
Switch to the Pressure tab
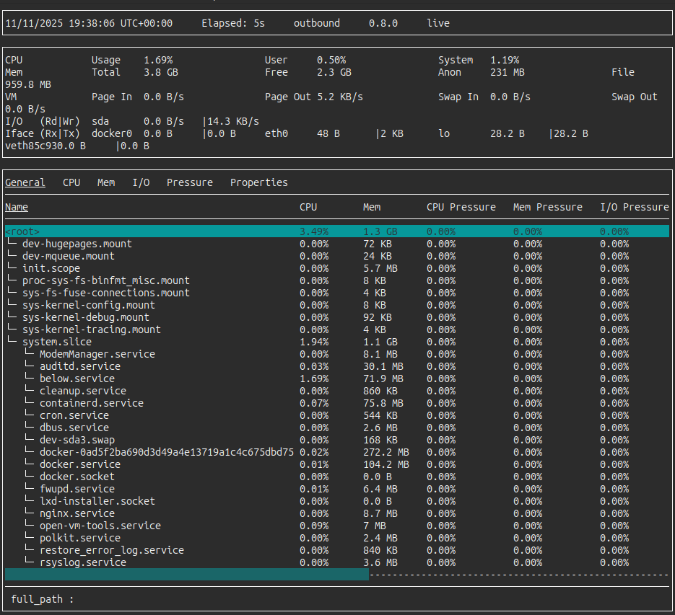pos(189,182)
